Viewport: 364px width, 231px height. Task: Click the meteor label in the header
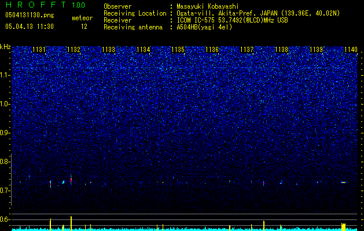coord(82,18)
